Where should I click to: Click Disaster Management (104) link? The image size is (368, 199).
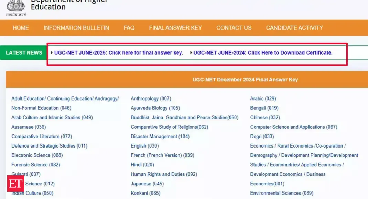coord(160,136)
